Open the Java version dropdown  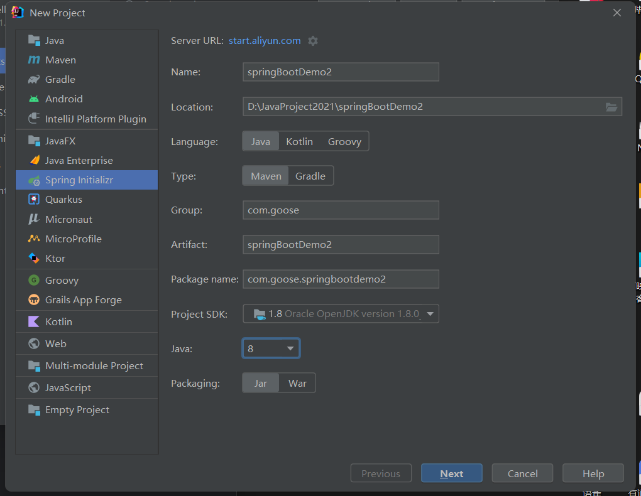[271, 348]
